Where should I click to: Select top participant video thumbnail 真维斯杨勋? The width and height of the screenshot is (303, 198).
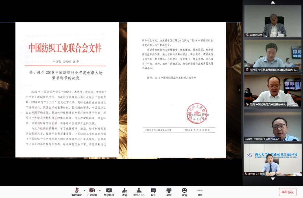point(273,21)
